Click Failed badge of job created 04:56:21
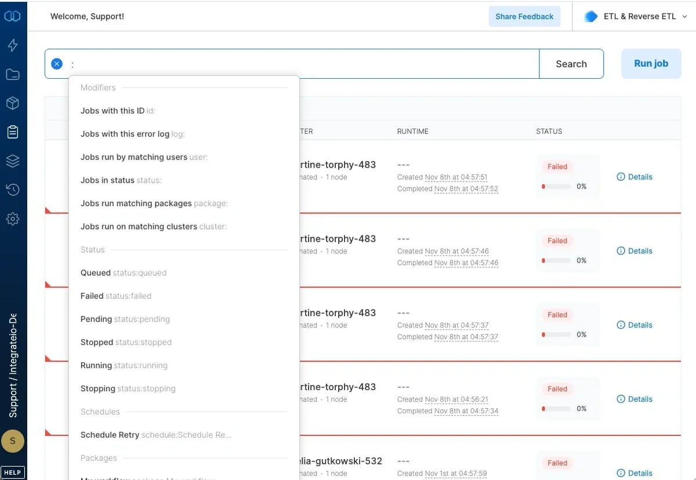 [557, 389]
